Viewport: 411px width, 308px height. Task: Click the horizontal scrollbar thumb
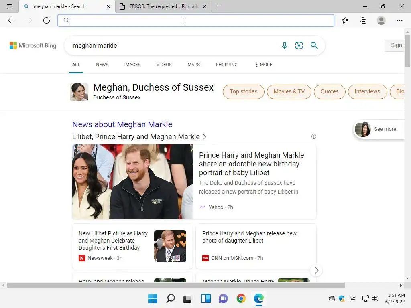176,285
